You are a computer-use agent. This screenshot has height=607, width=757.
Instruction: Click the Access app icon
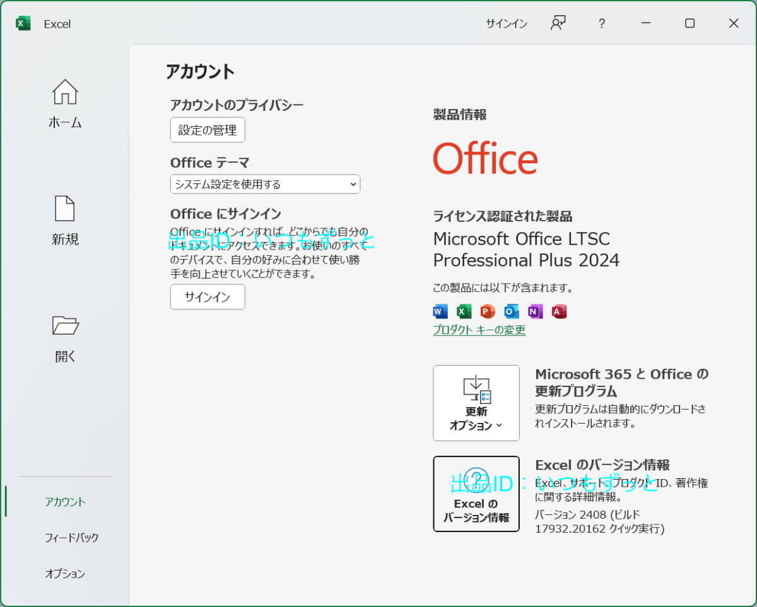[559, 311]
